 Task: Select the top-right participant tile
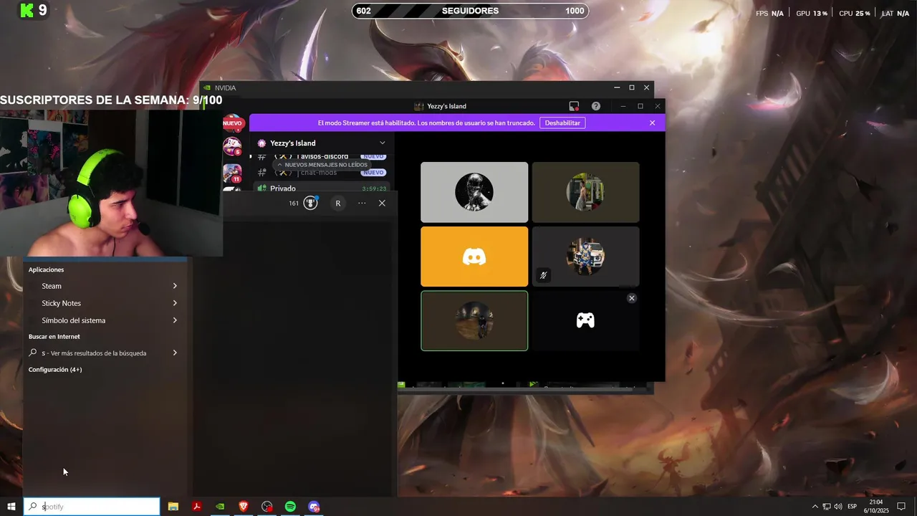[x=585, y=192]
